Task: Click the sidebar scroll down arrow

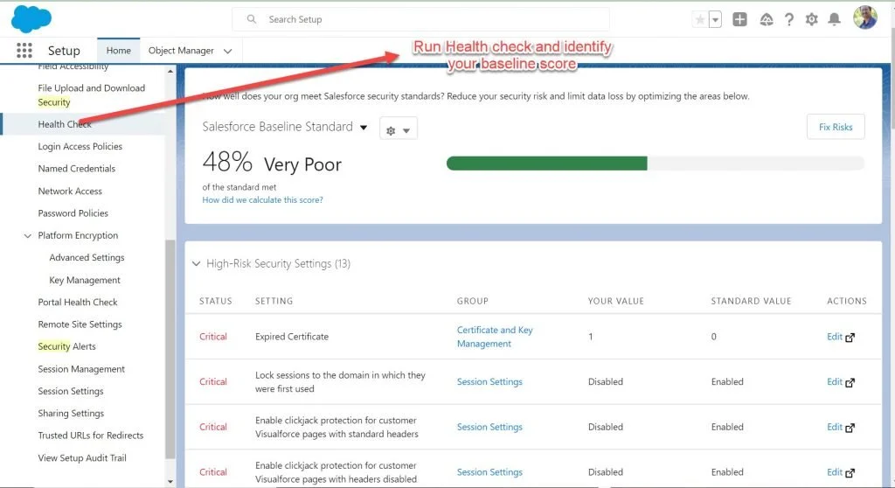Action: (x=170, y=481)
